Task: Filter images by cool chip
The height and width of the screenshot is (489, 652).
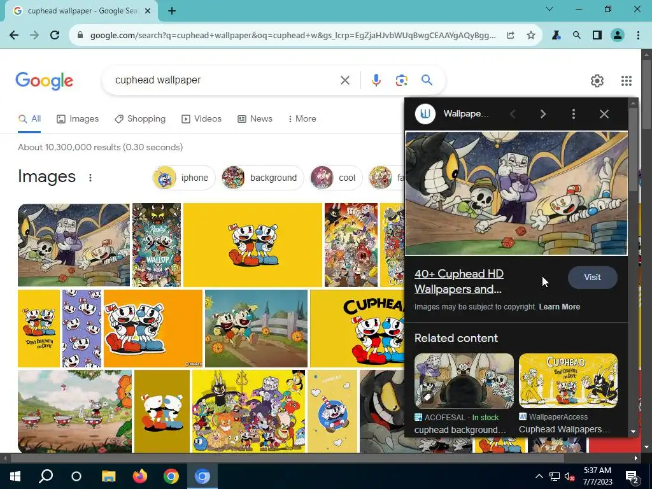Action: click(336, 178)
